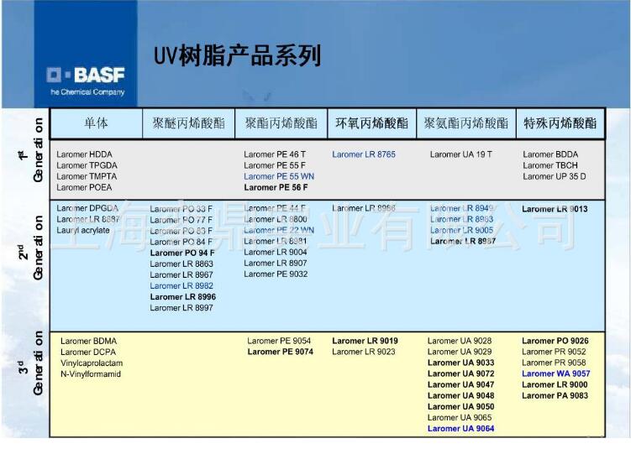
Task: Select bold Laromer LR 9019
Action: (365, 341)
